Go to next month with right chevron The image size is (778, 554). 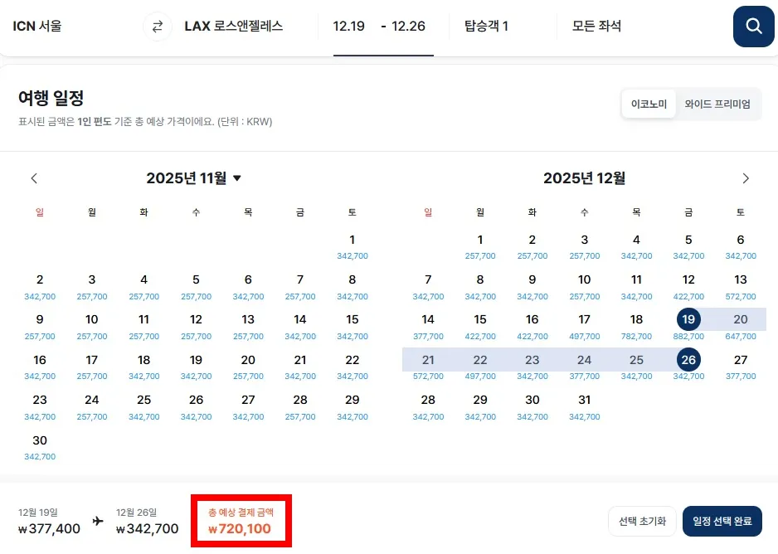746,178
